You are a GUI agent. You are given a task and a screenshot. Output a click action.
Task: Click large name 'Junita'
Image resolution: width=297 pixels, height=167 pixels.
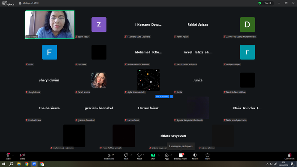pyautogui.click(x=198, y=80)
